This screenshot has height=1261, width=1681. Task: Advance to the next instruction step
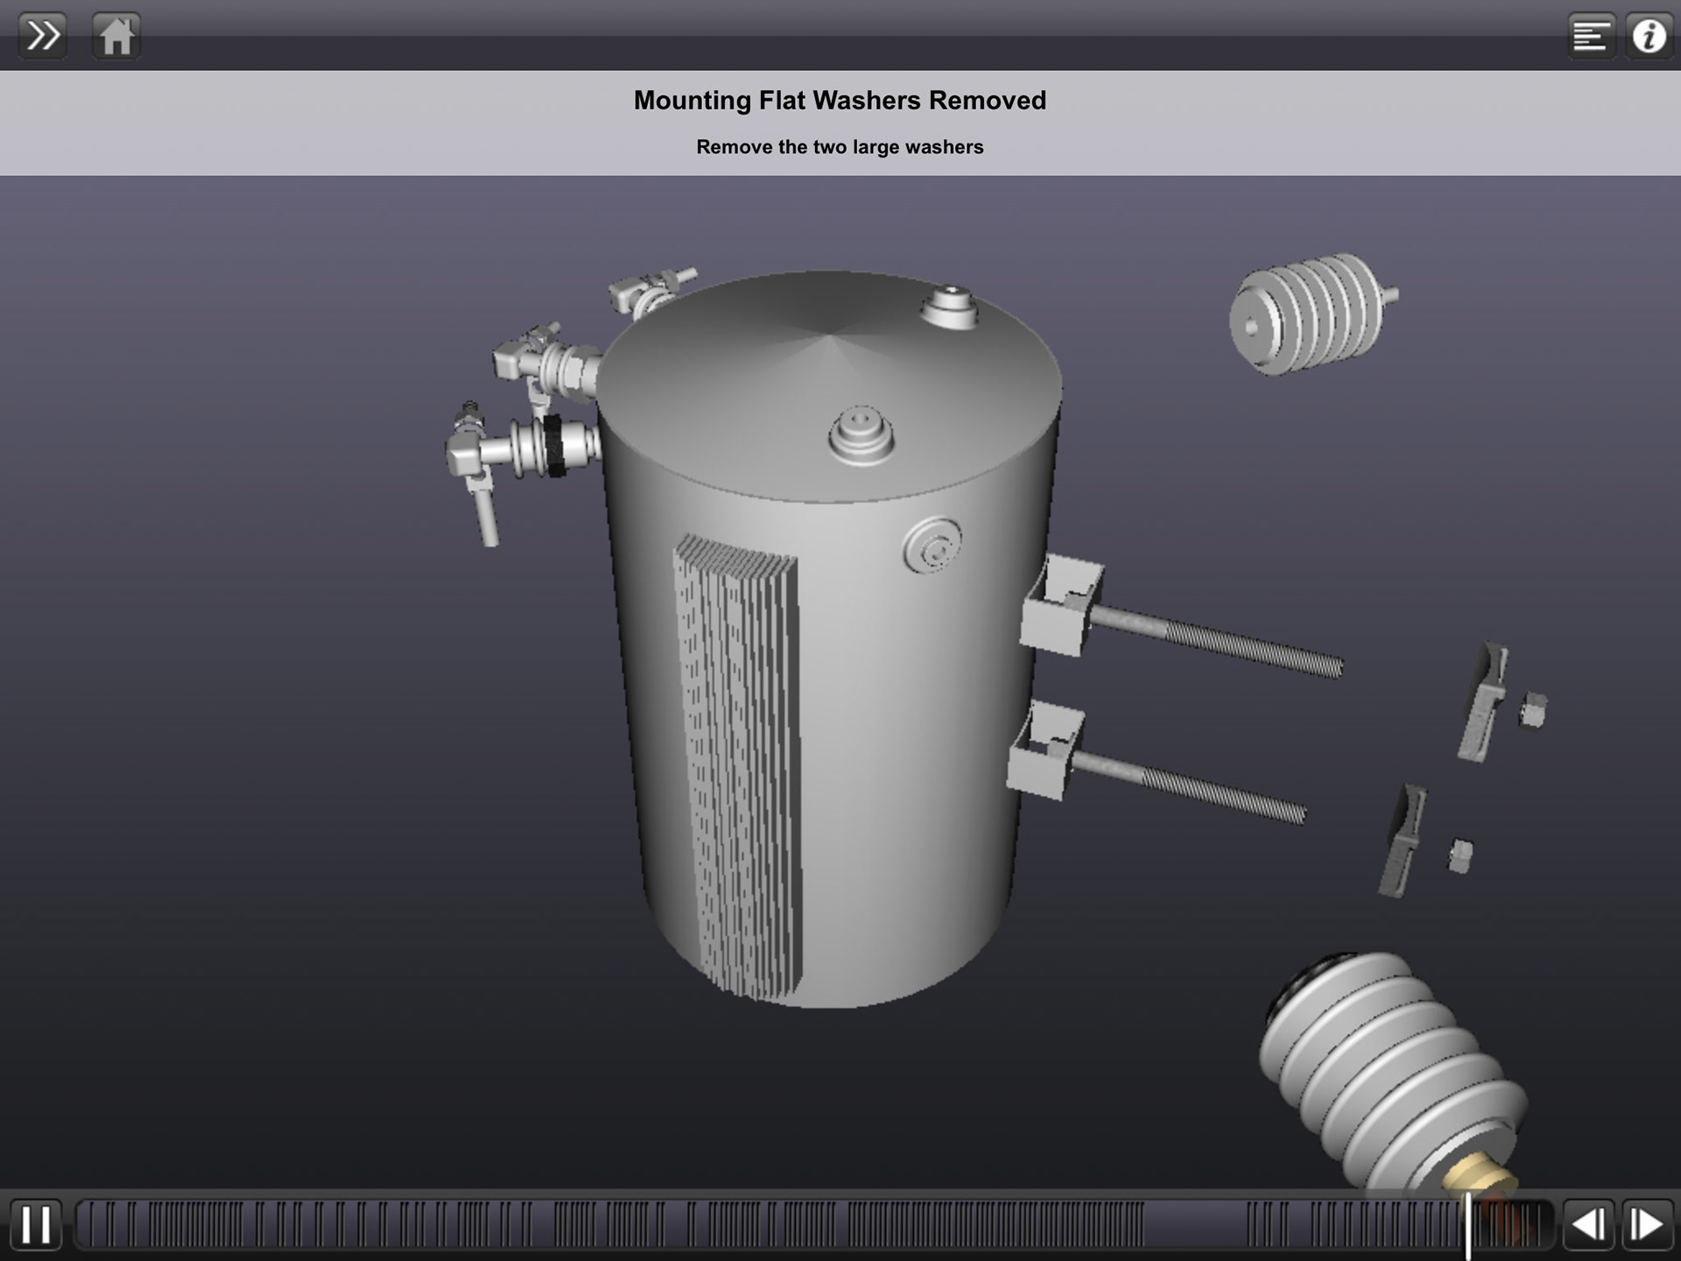1647,1224
